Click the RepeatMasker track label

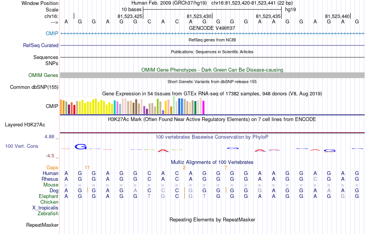(42, 225)
